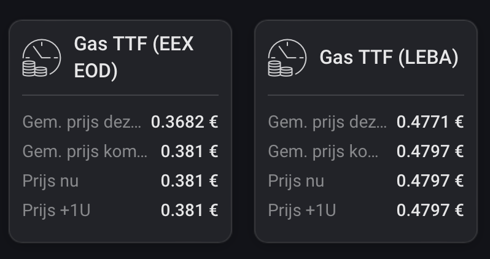Select 'Gem. prijs dez…' label in EEX EOD card

[82, 122]
